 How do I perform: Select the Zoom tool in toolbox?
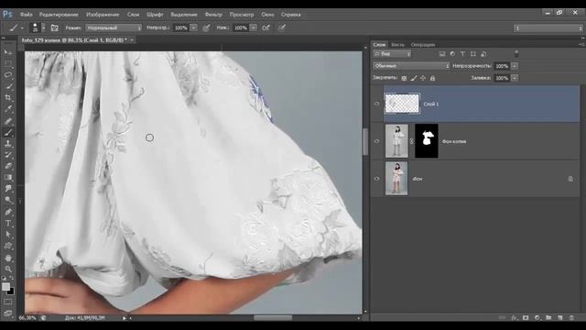[x=8, y=269]
